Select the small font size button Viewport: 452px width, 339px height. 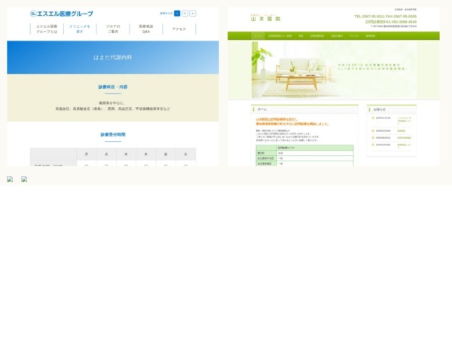click(x=177, y=14)
